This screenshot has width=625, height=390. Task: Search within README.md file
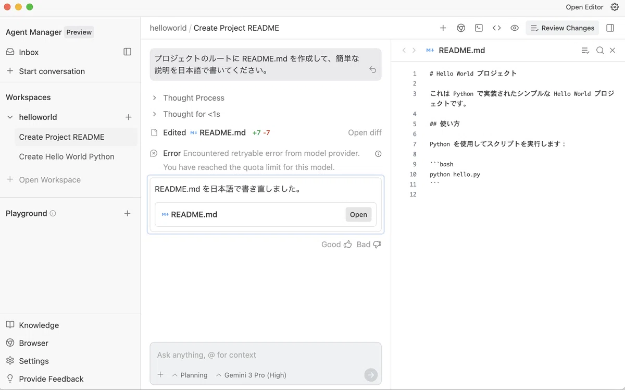pos(600,50)
